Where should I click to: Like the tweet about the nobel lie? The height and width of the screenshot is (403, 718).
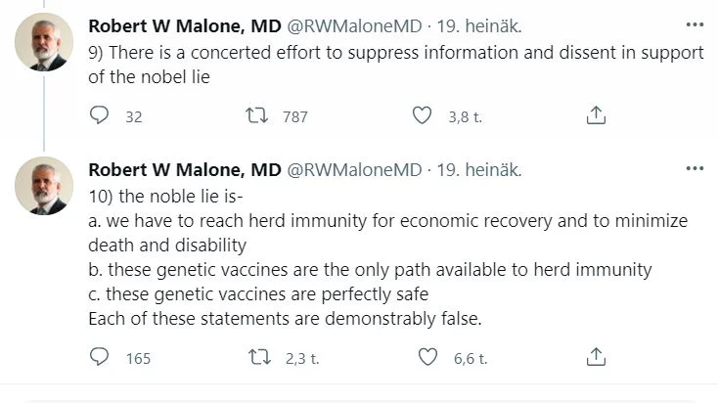(x=422, y=116)
